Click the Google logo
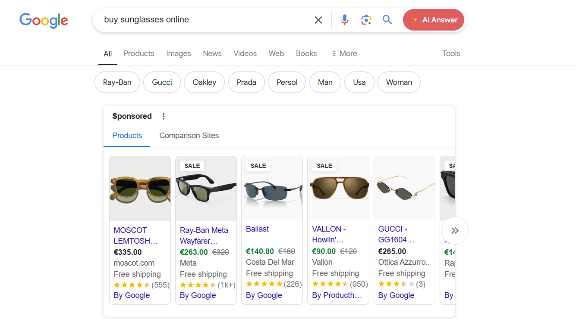Viewport: 576px width, 319px height. pos(44,20)
